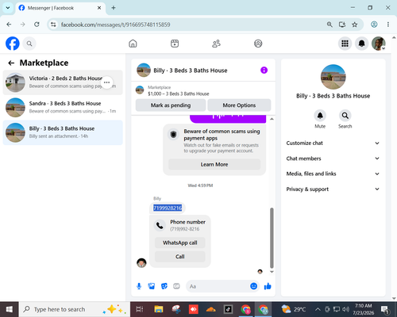The width and height of the screenshot is (397, 317).
Task: Switch to Messenger | Facebook browser tab
Action: [x=60, y=8]
